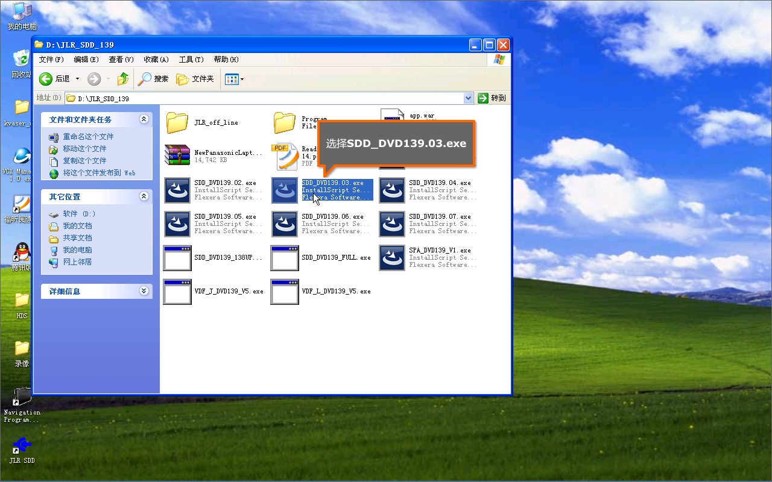Select SDD_DVD139.06.exe installer icon
Screen dimensions: 772x482
[285, 224]
